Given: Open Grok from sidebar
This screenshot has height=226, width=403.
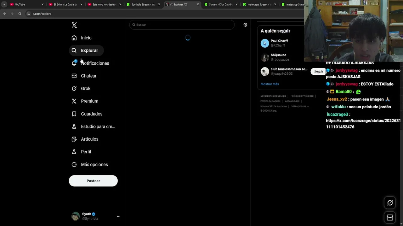Looking at the screenshot, I should tap(81, 89).
